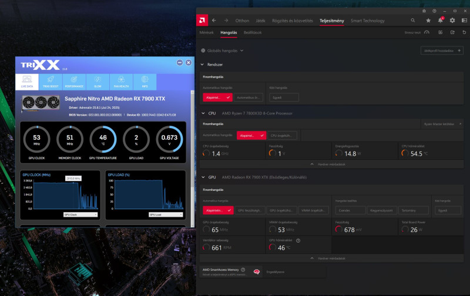The image size is (470, 296).
Task: Select Egyedi under Rendszer manual tuning
Action: (284, 97)
